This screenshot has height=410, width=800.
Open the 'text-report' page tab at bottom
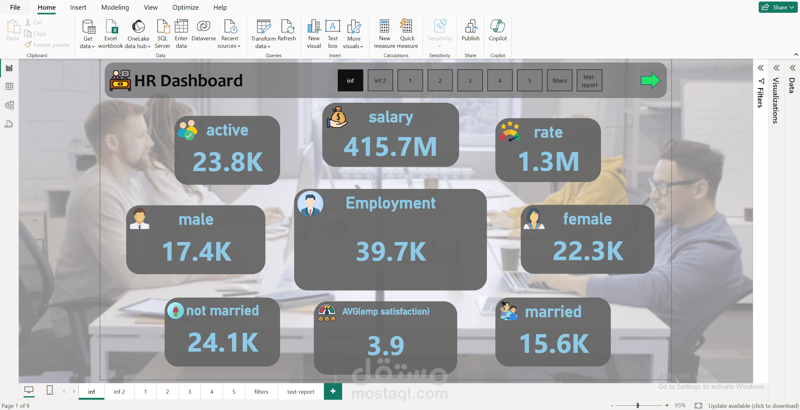(x=301, y=392)
